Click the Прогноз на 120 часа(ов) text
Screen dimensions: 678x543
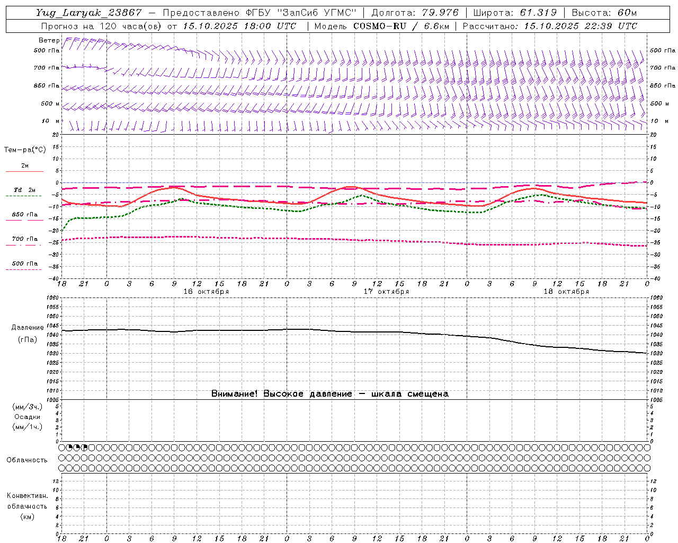click(102, 26)
